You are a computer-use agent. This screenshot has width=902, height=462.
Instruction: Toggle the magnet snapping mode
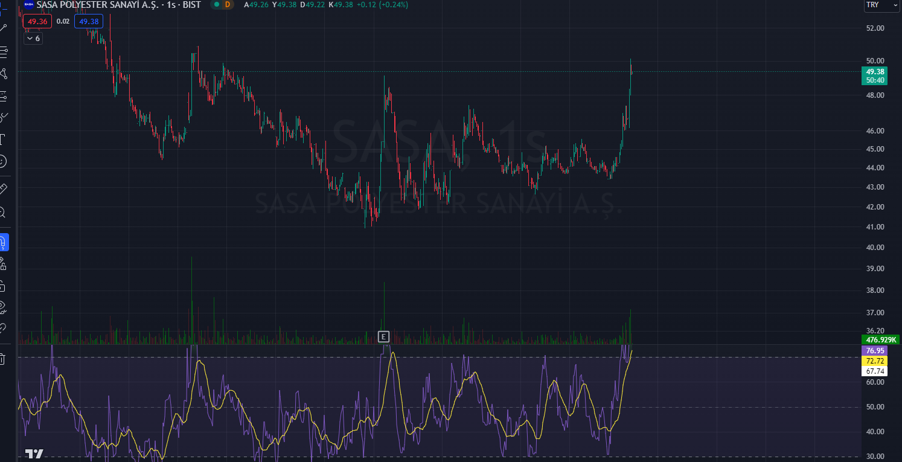pos(3,242)
